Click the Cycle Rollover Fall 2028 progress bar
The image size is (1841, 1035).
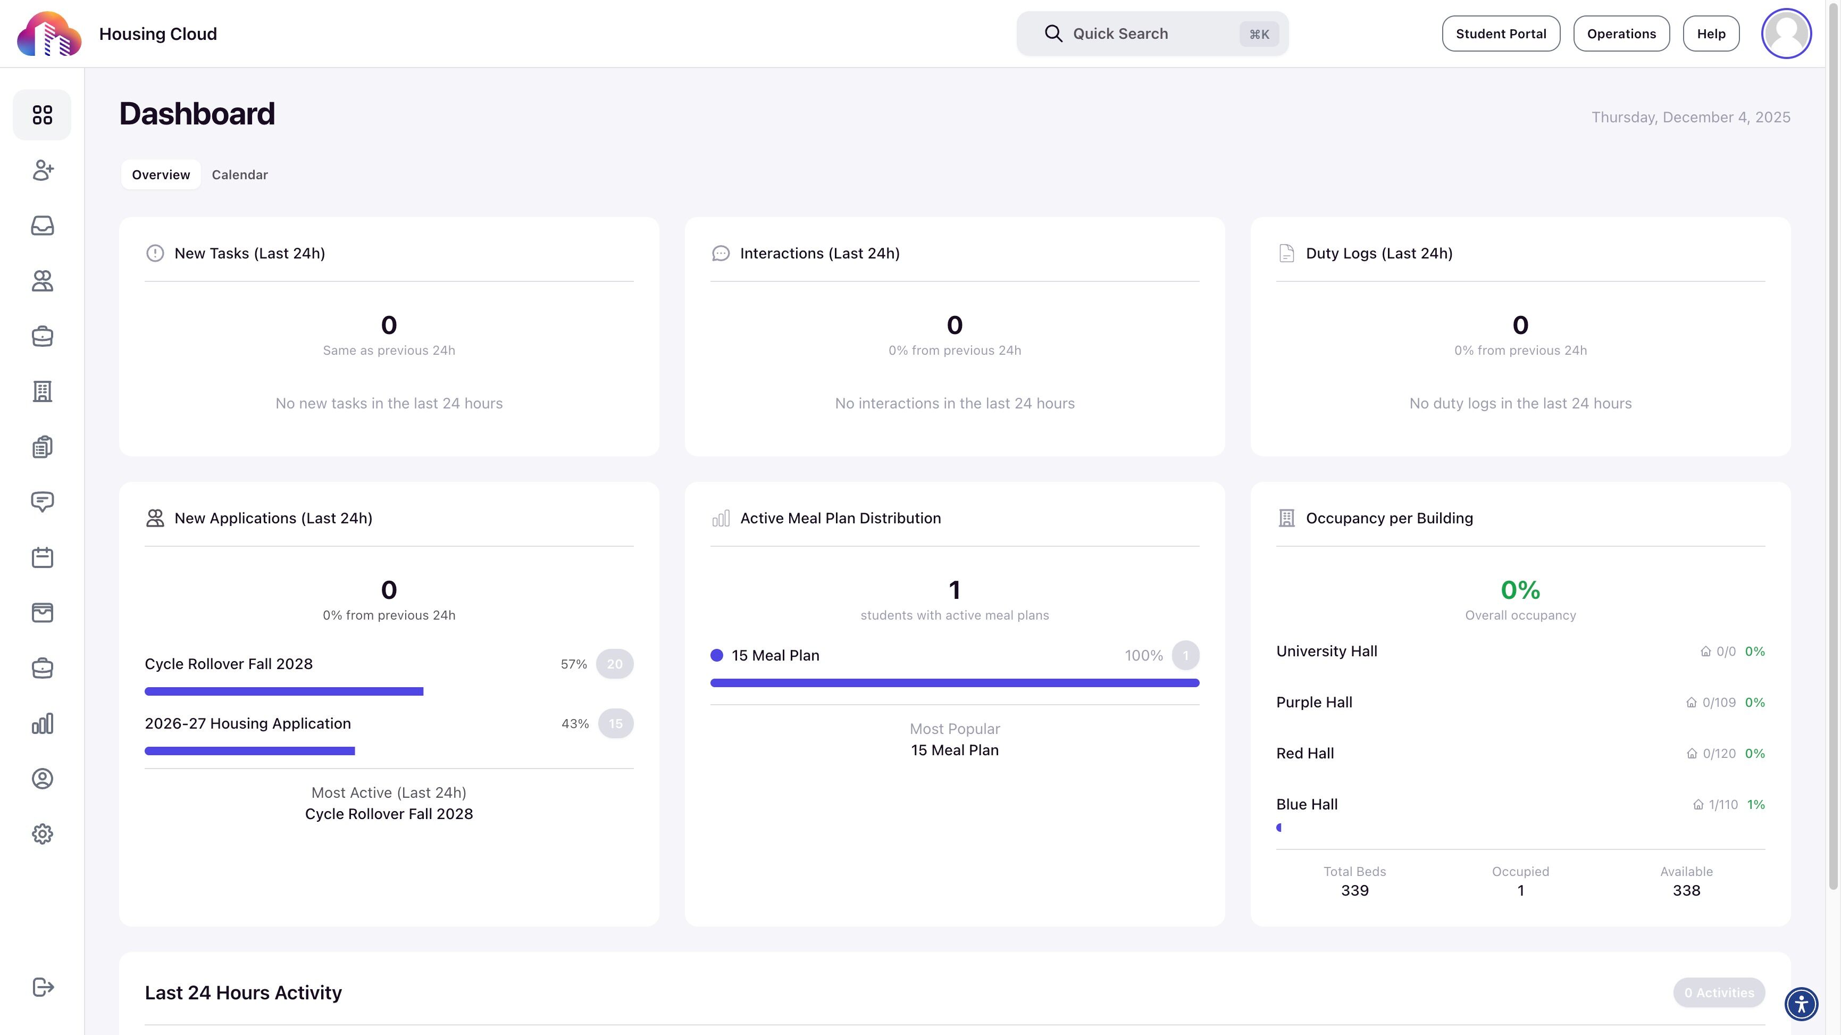[284, 691]
